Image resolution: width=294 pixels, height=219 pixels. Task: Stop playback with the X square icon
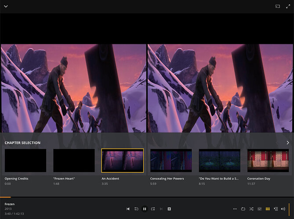pos(169,209)
